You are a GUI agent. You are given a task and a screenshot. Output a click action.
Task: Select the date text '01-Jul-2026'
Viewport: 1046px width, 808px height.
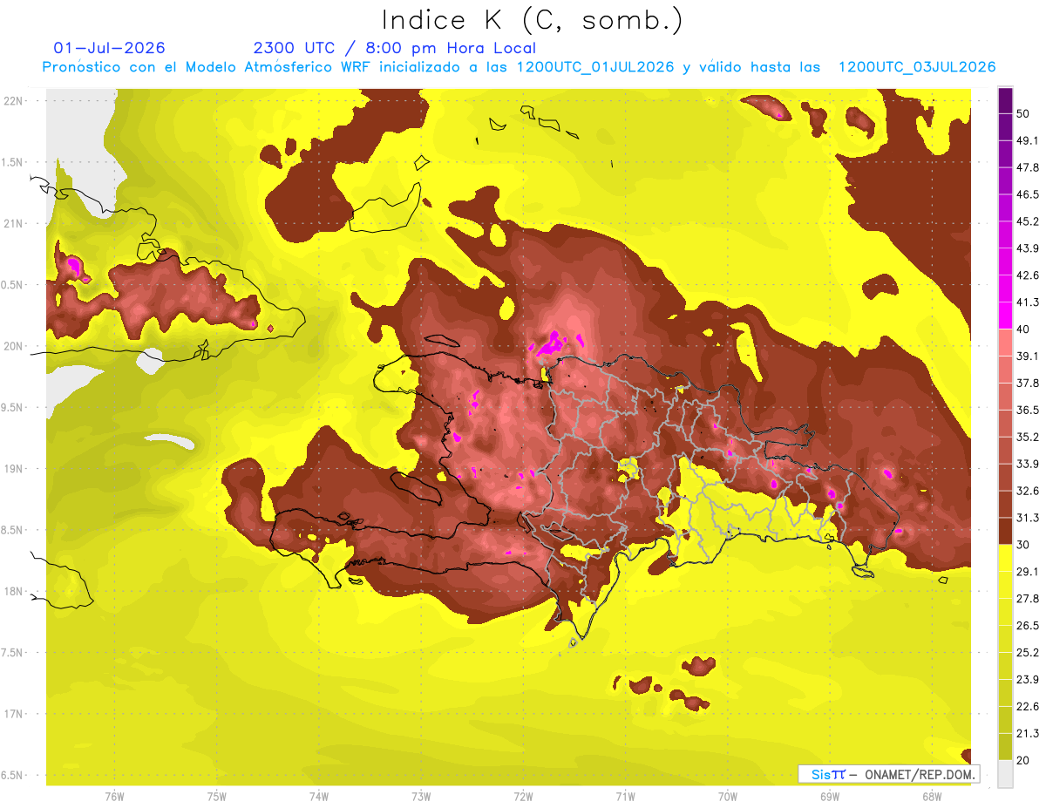[x=110, y=48]
